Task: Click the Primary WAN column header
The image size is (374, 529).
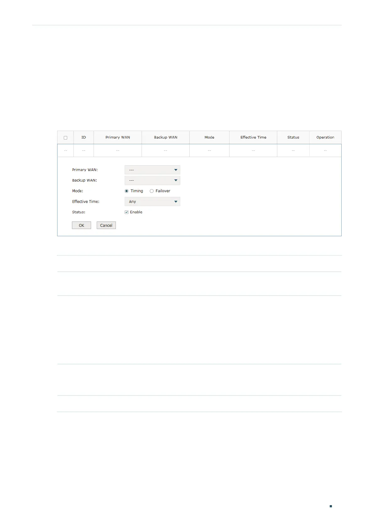Action: pos(118,137)
